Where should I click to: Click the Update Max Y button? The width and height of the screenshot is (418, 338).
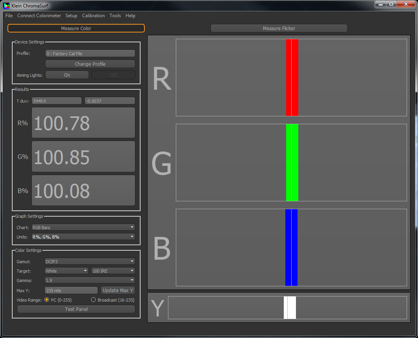[x=118, y=290]
